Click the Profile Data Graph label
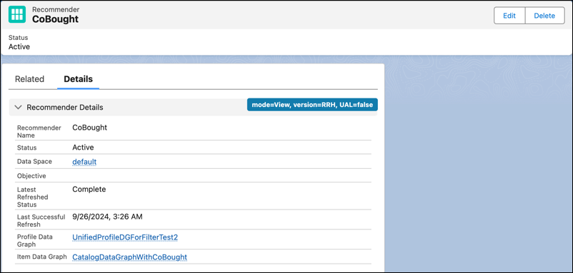The height and width of the screenshot is (273, 573). 35,240
